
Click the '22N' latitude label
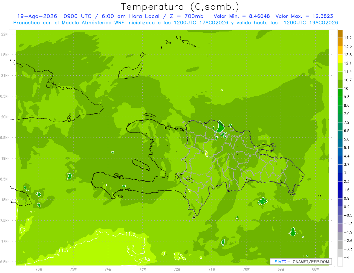coord(5,34)
